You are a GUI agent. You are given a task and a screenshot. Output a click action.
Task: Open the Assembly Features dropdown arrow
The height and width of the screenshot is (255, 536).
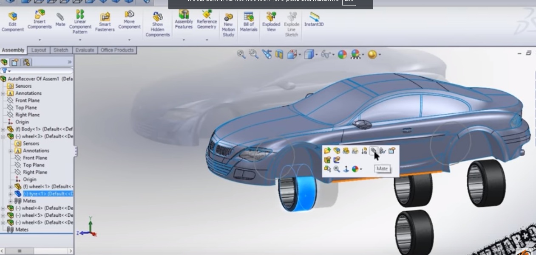184,40
